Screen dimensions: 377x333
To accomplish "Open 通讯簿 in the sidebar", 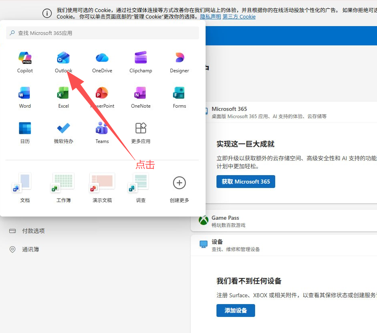I will 31,249.
